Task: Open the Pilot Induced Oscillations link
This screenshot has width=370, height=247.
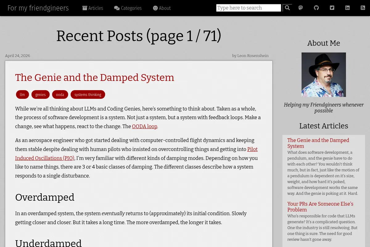Action: tap(136, 153)
